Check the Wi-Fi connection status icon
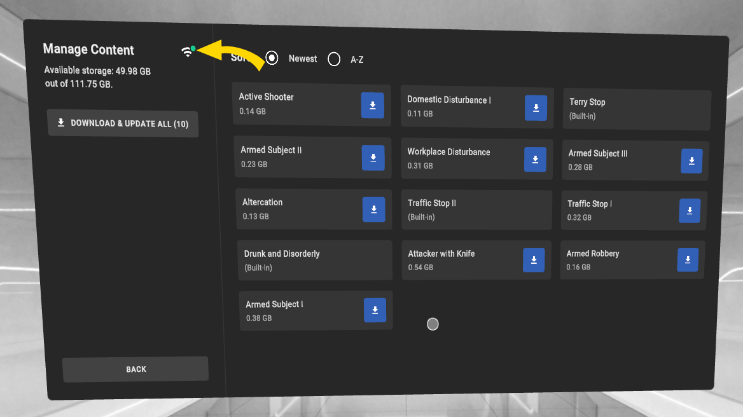Screen dimensions: 743x417 (x=188, y=52)
